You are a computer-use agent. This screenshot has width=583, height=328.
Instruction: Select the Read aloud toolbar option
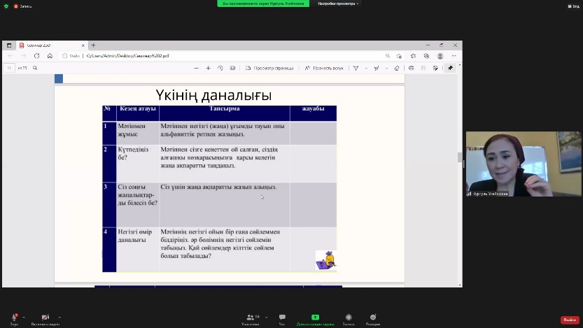click(x=324, y=68)
